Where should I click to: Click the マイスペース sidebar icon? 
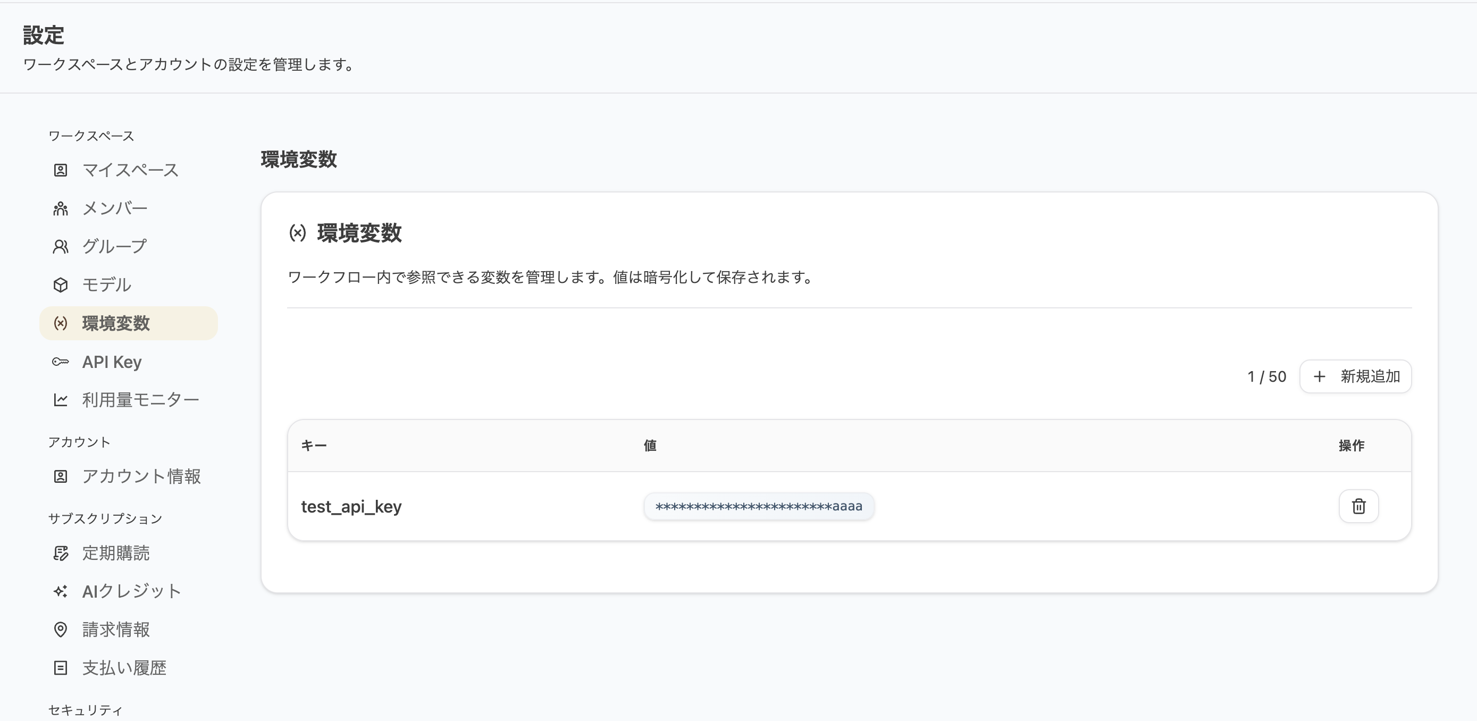point(60,170)
